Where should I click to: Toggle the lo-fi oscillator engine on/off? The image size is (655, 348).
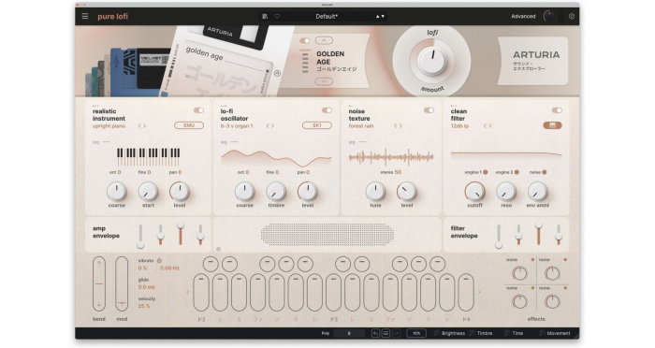click(327, 110)
